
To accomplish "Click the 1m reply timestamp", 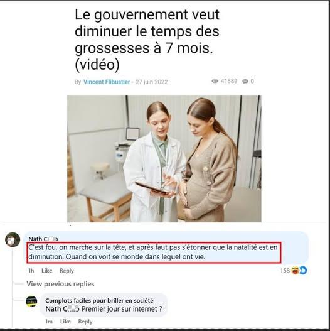I will tap(49, 322).
